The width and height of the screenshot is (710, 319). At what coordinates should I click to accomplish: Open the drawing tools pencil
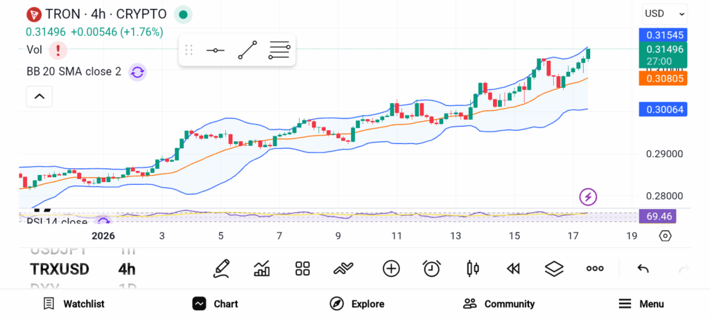click(222, 268)
